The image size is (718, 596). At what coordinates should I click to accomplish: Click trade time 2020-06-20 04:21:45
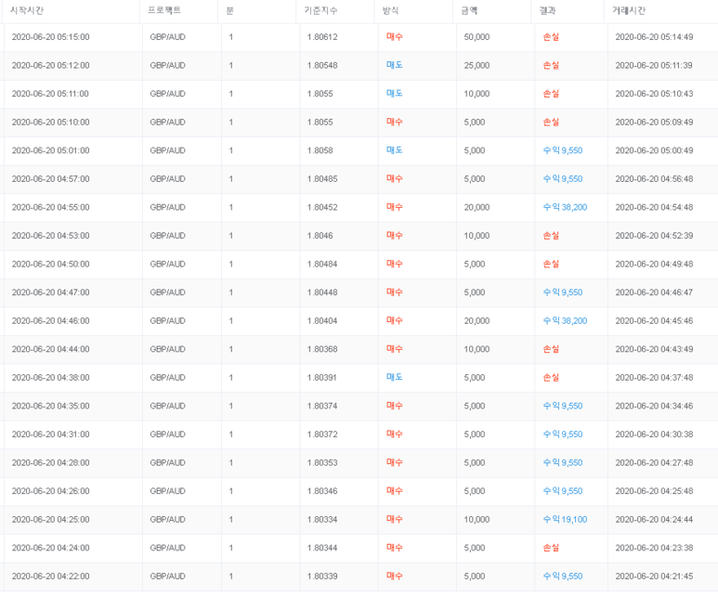click(x=654, y=577)
